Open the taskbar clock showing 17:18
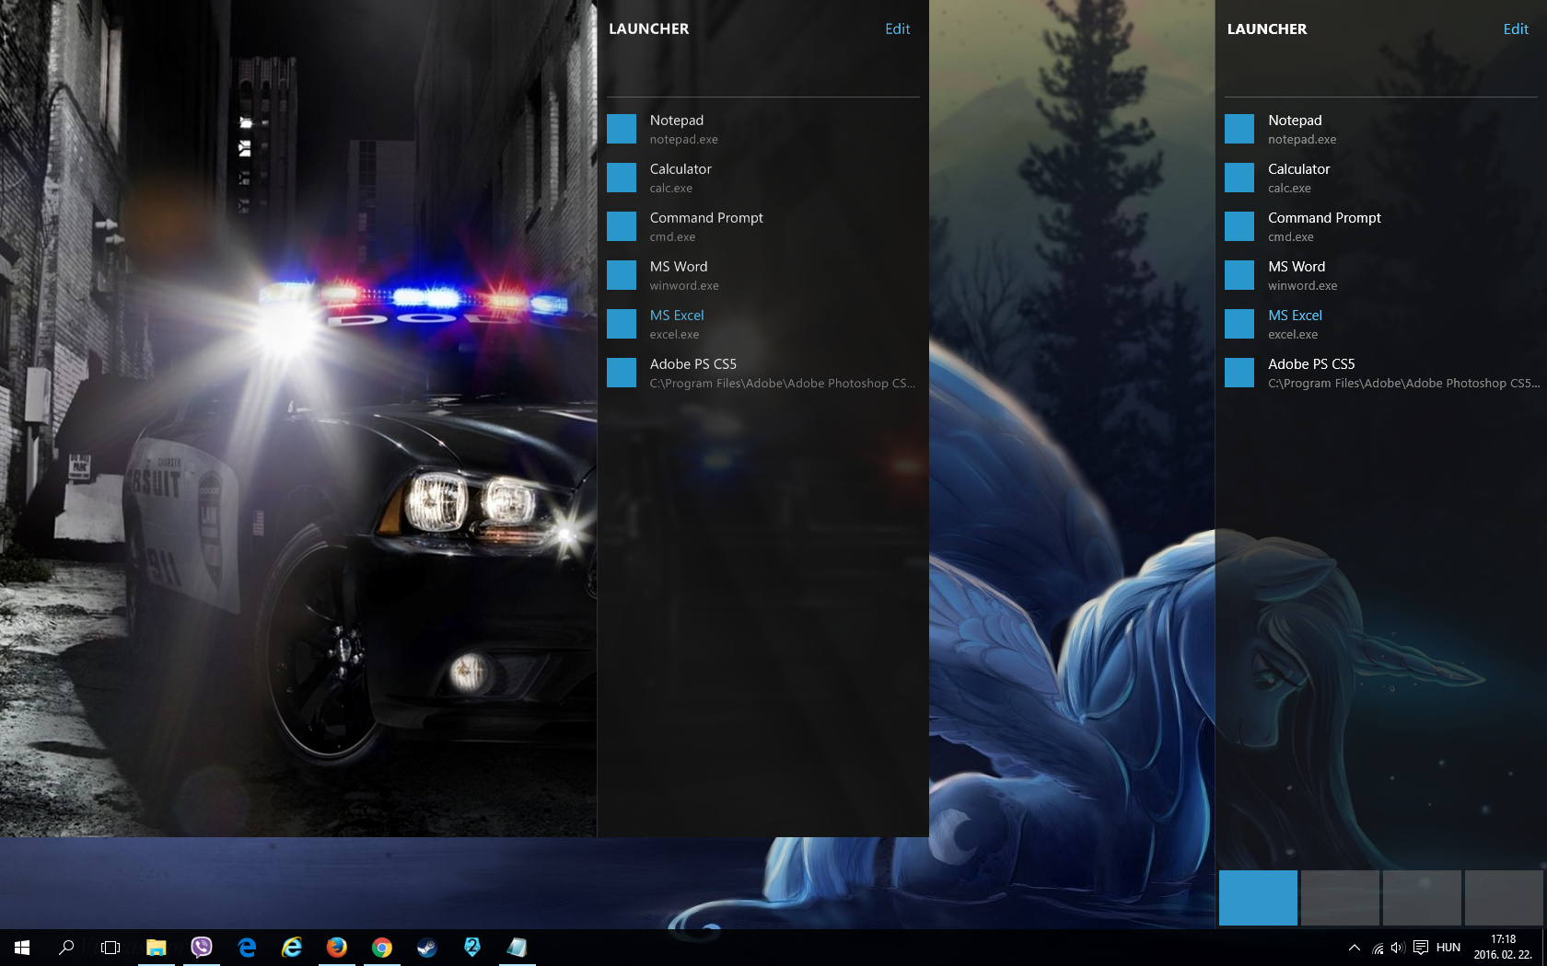Image resolution: width=1547 pixels, height=966 pixels. [x=1503, y=948]
